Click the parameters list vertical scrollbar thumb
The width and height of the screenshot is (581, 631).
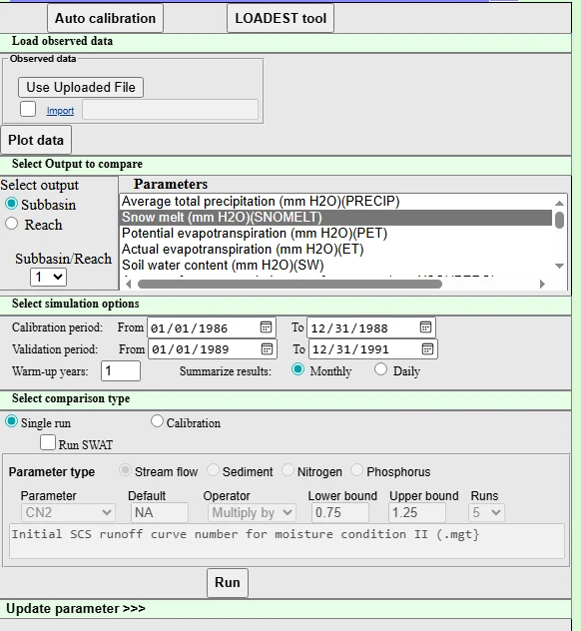click(559, 220)
